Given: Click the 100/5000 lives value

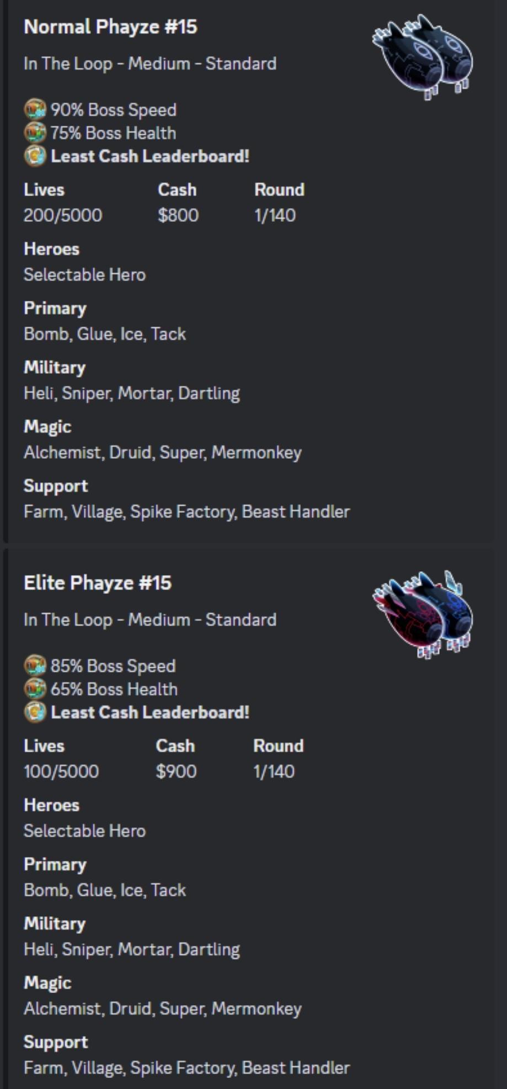Looking at the screenshot, I should point(61,772).
